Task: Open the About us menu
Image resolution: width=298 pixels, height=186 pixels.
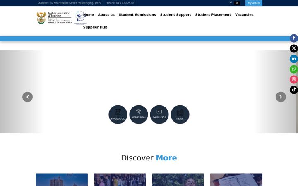Action: tap(106, 15)
